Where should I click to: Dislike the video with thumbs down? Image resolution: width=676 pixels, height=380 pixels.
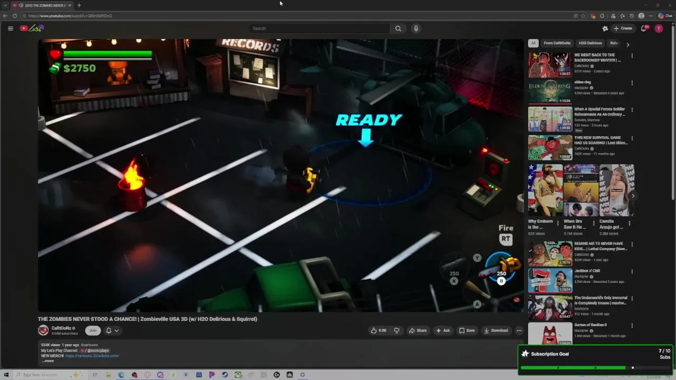397,330
